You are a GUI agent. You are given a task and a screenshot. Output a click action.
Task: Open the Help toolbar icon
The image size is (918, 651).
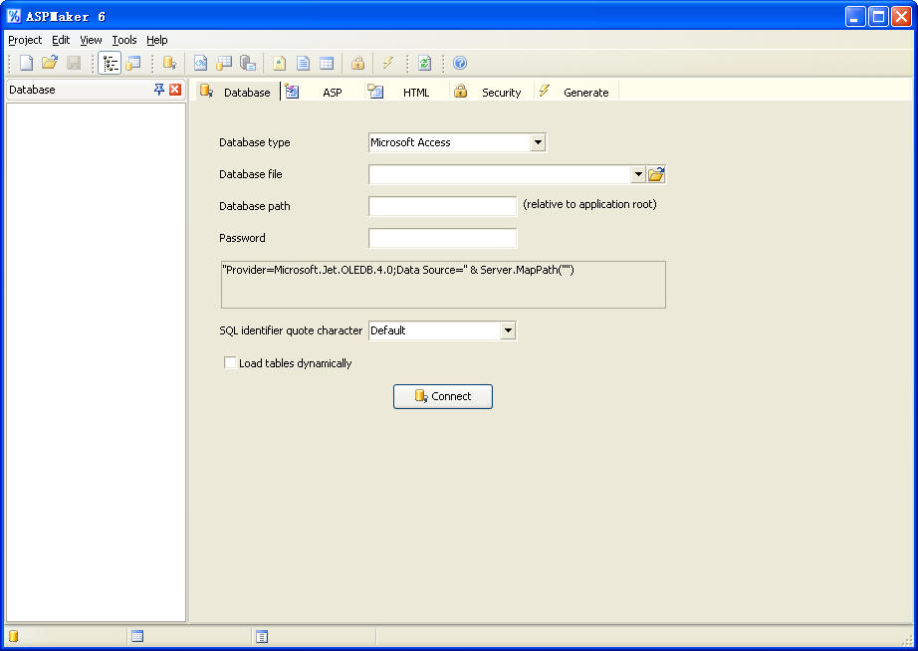coord(459,63)
